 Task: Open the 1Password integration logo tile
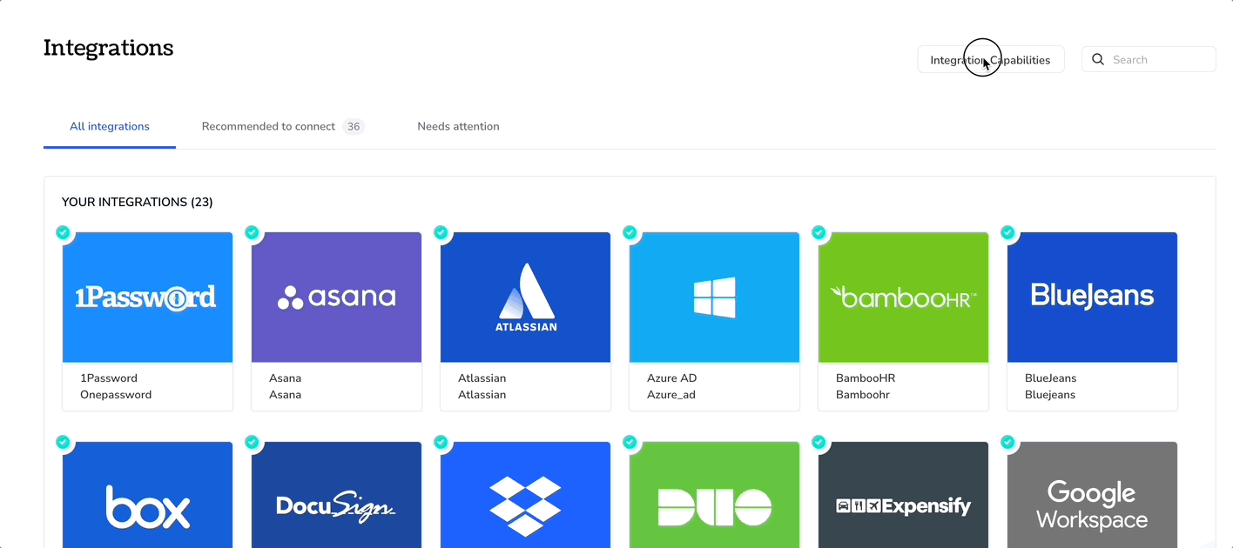click(147, 297)
